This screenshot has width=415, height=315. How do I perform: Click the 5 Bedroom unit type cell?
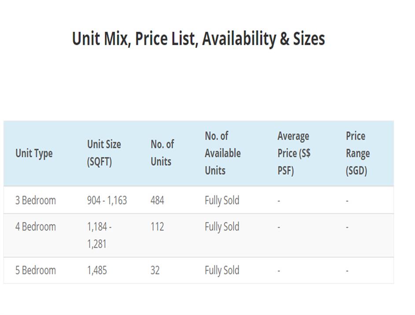pos(36,270)
